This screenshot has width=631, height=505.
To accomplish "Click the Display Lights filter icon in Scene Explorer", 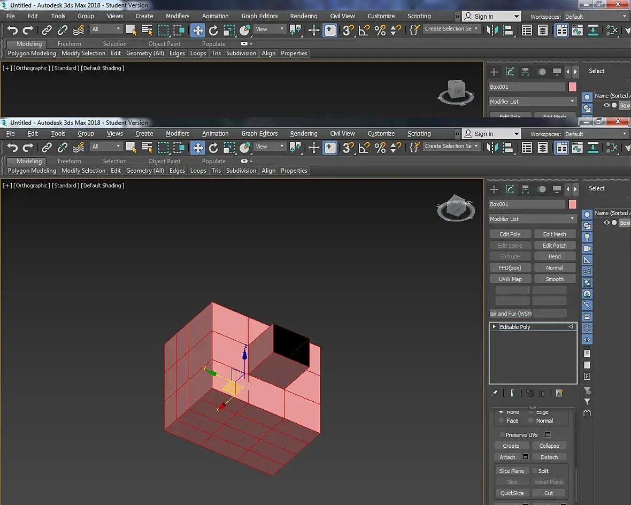I will (x=587, y=237).
